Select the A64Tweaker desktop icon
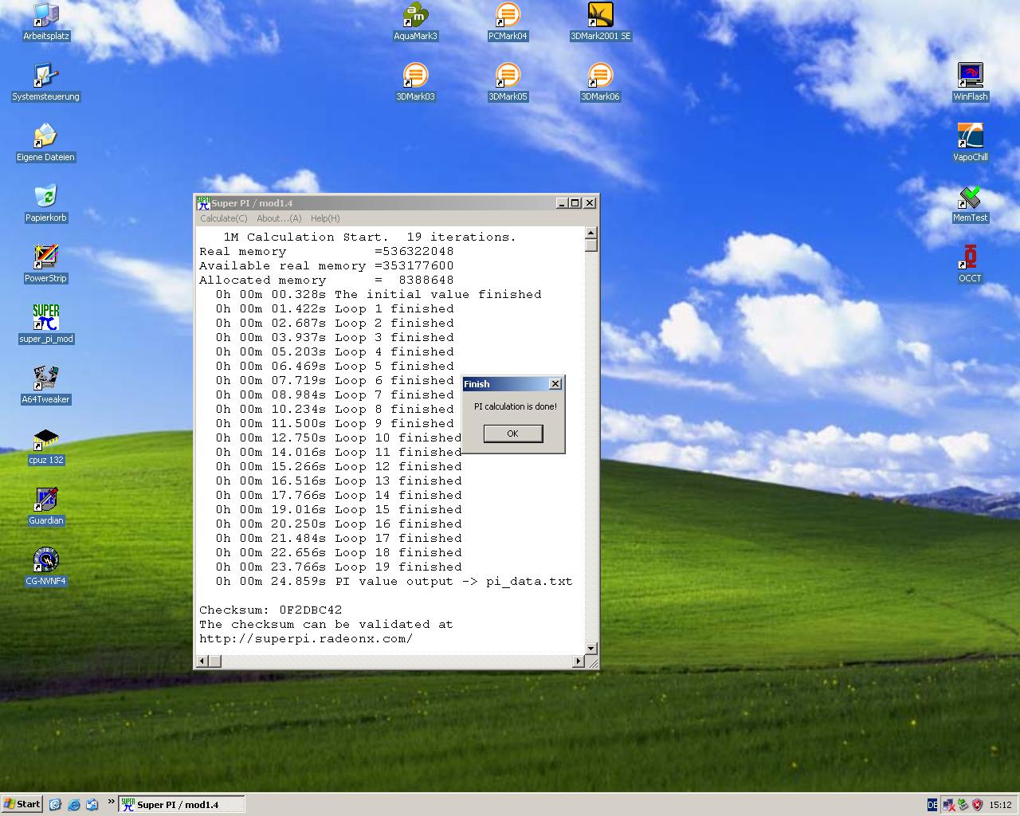This screenshot has height=816, width=1020. (x=46, y=379)
